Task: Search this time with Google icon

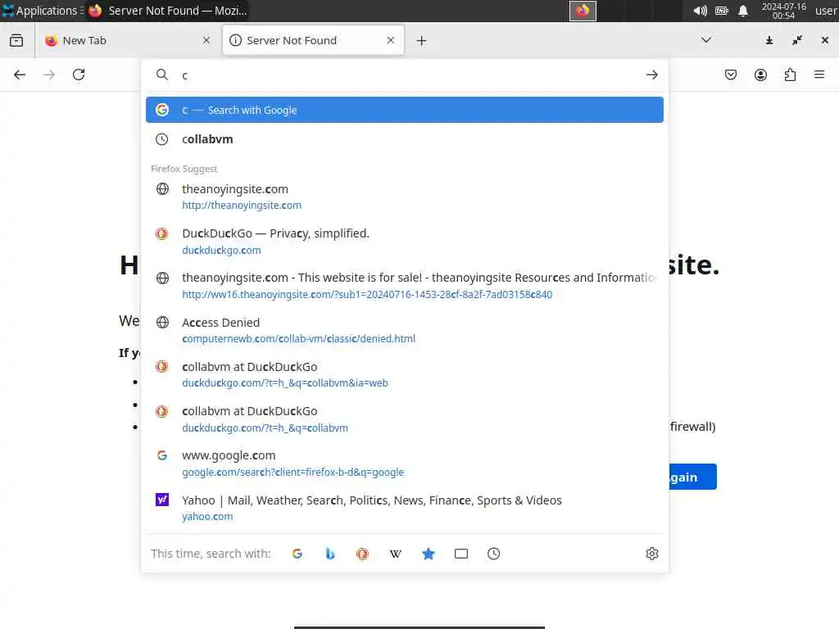Action: (x=297, y=554)
